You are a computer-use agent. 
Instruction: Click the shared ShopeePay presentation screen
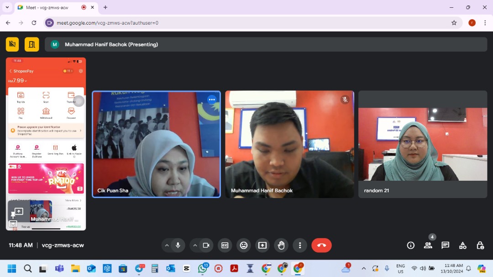point(46,137)
